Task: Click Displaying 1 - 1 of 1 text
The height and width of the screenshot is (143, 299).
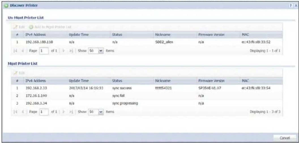Action: [265, 51]
